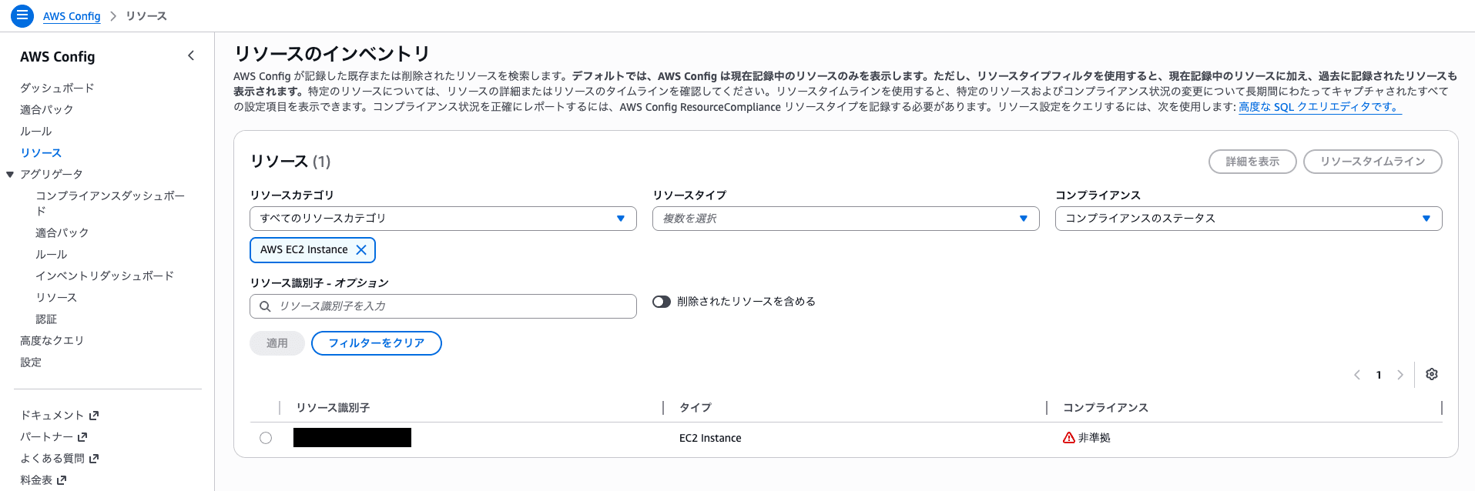Open リソースタイプ multi-select dropdown
The image size is (1475, 491).
pos(846,219)
